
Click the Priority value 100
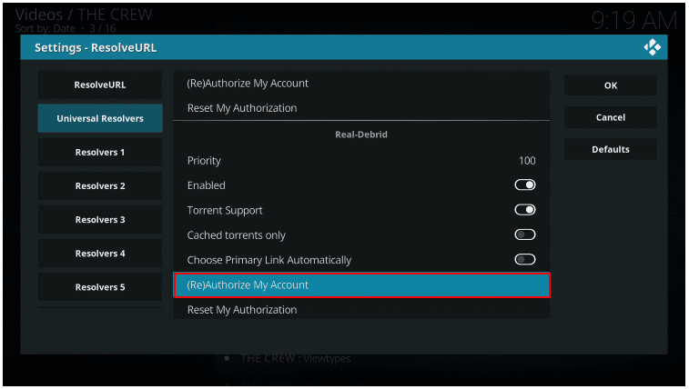coord(527,161)
